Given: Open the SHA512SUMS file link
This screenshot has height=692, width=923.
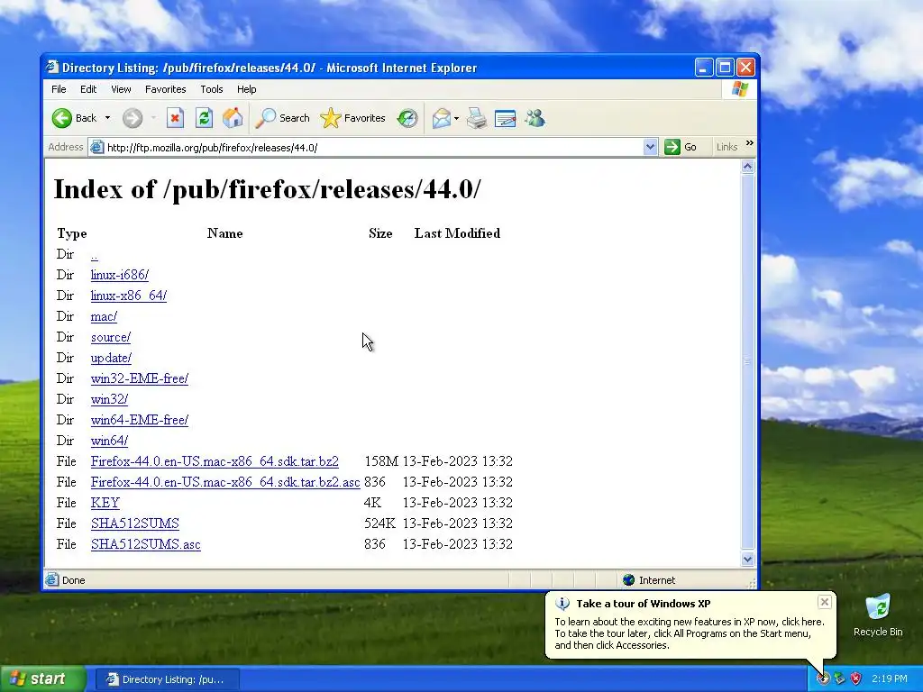Looking at the screenshot, I should click(135, 524).
